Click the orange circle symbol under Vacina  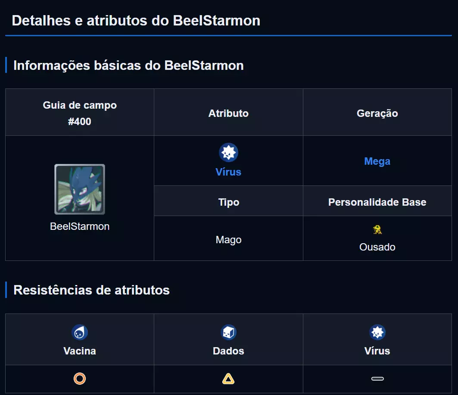pos(80,379)
